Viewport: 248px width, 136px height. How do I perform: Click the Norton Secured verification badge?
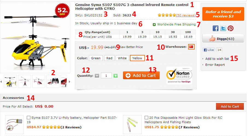pyautogui.click(x=179, y=75)
